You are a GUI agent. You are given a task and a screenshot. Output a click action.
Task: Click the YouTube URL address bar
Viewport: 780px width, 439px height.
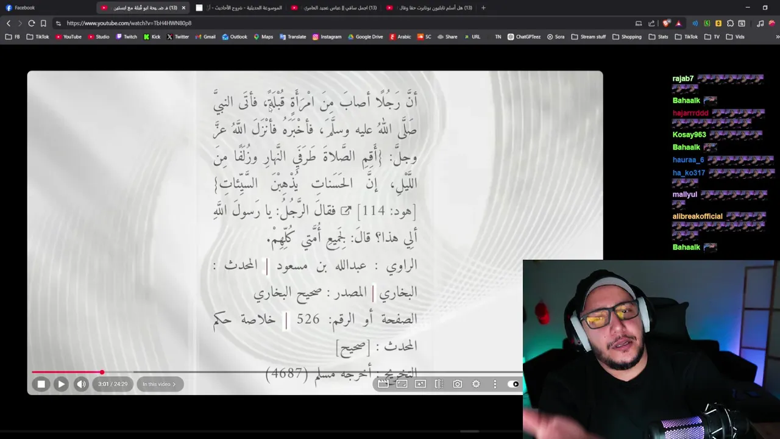pos(341,23)
